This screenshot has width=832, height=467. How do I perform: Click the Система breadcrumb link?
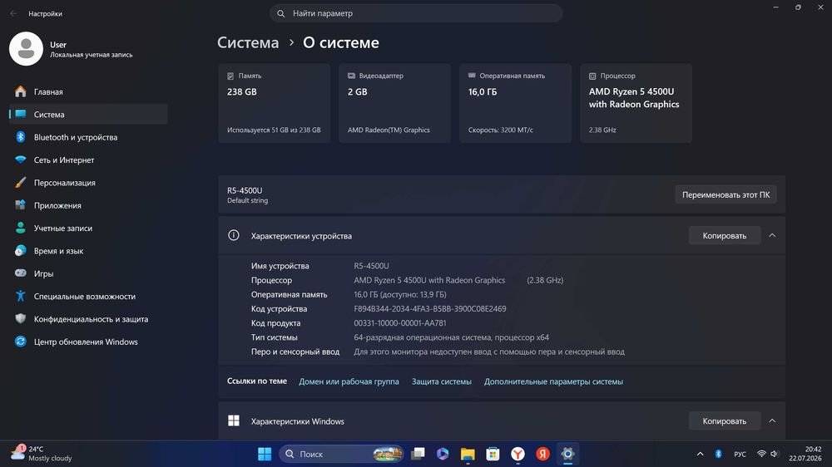coord(248,42)
